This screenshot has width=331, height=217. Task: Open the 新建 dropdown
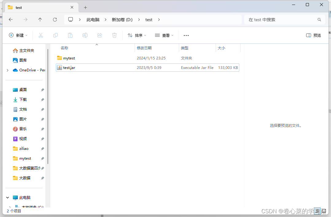[18, 35]
